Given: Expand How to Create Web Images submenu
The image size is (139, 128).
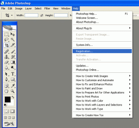Looking at the screenshot, I should pos(102,76).
